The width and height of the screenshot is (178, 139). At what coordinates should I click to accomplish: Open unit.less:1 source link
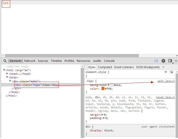tap(166, 81)
